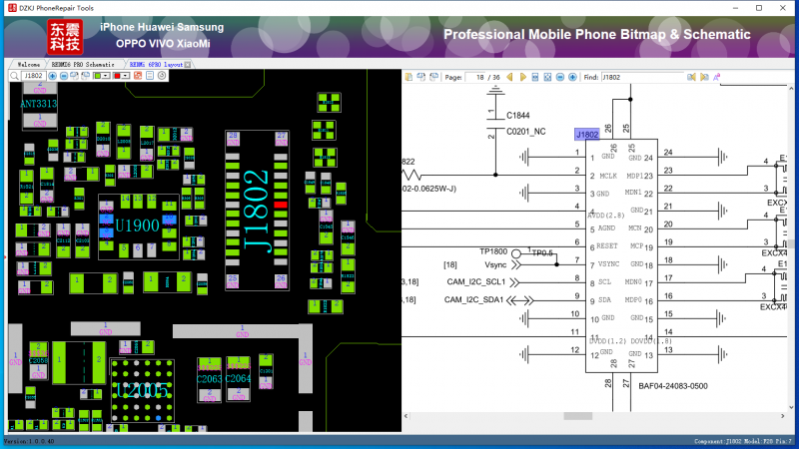Close the REDMI6 6PRO layout tab
799x449 pixels.
point(187,64)
